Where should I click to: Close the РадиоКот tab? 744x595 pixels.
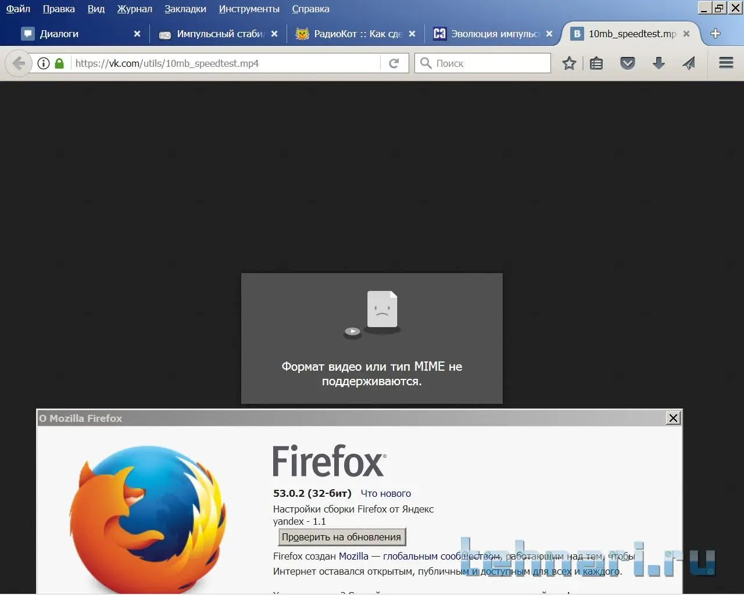pos(412,34)
